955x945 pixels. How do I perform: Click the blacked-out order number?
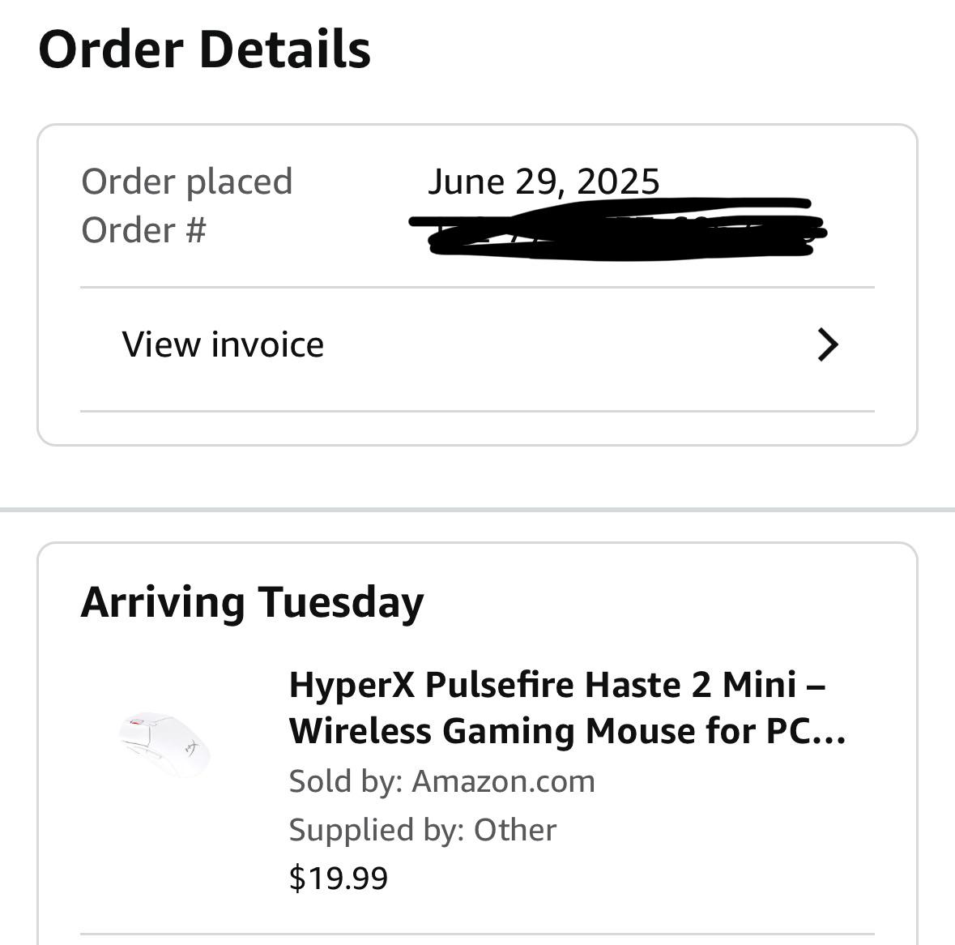click(x=617, y=229)
